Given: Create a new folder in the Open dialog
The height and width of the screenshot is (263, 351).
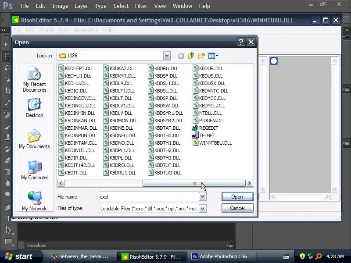Looking at the screenshot, I should coord(201,56).
